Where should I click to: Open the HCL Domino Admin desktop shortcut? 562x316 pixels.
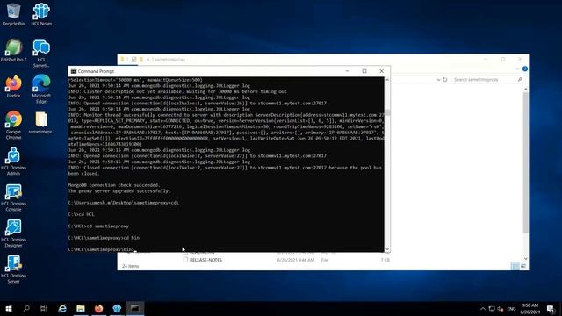(13, 161)
